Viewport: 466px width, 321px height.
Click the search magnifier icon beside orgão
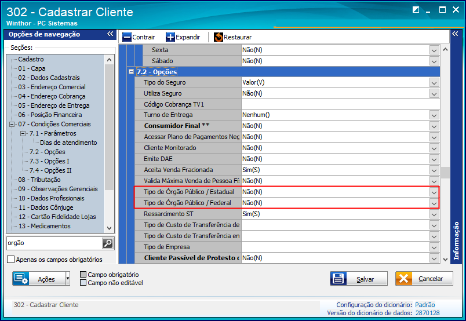108,243
